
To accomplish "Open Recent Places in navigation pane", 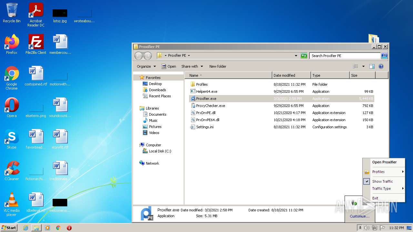I will coord(160,96).
